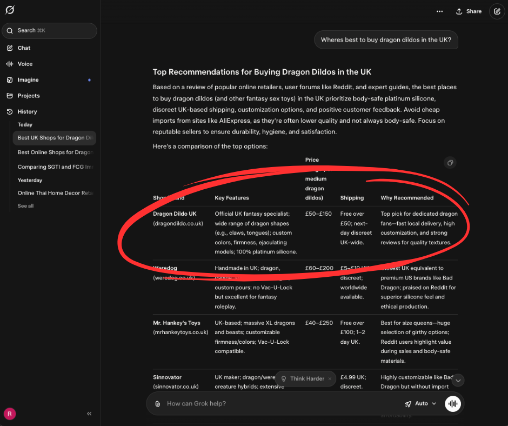Copy the comparison table with the copy icon
Screen dimensions: 508x426
(450, 163)
